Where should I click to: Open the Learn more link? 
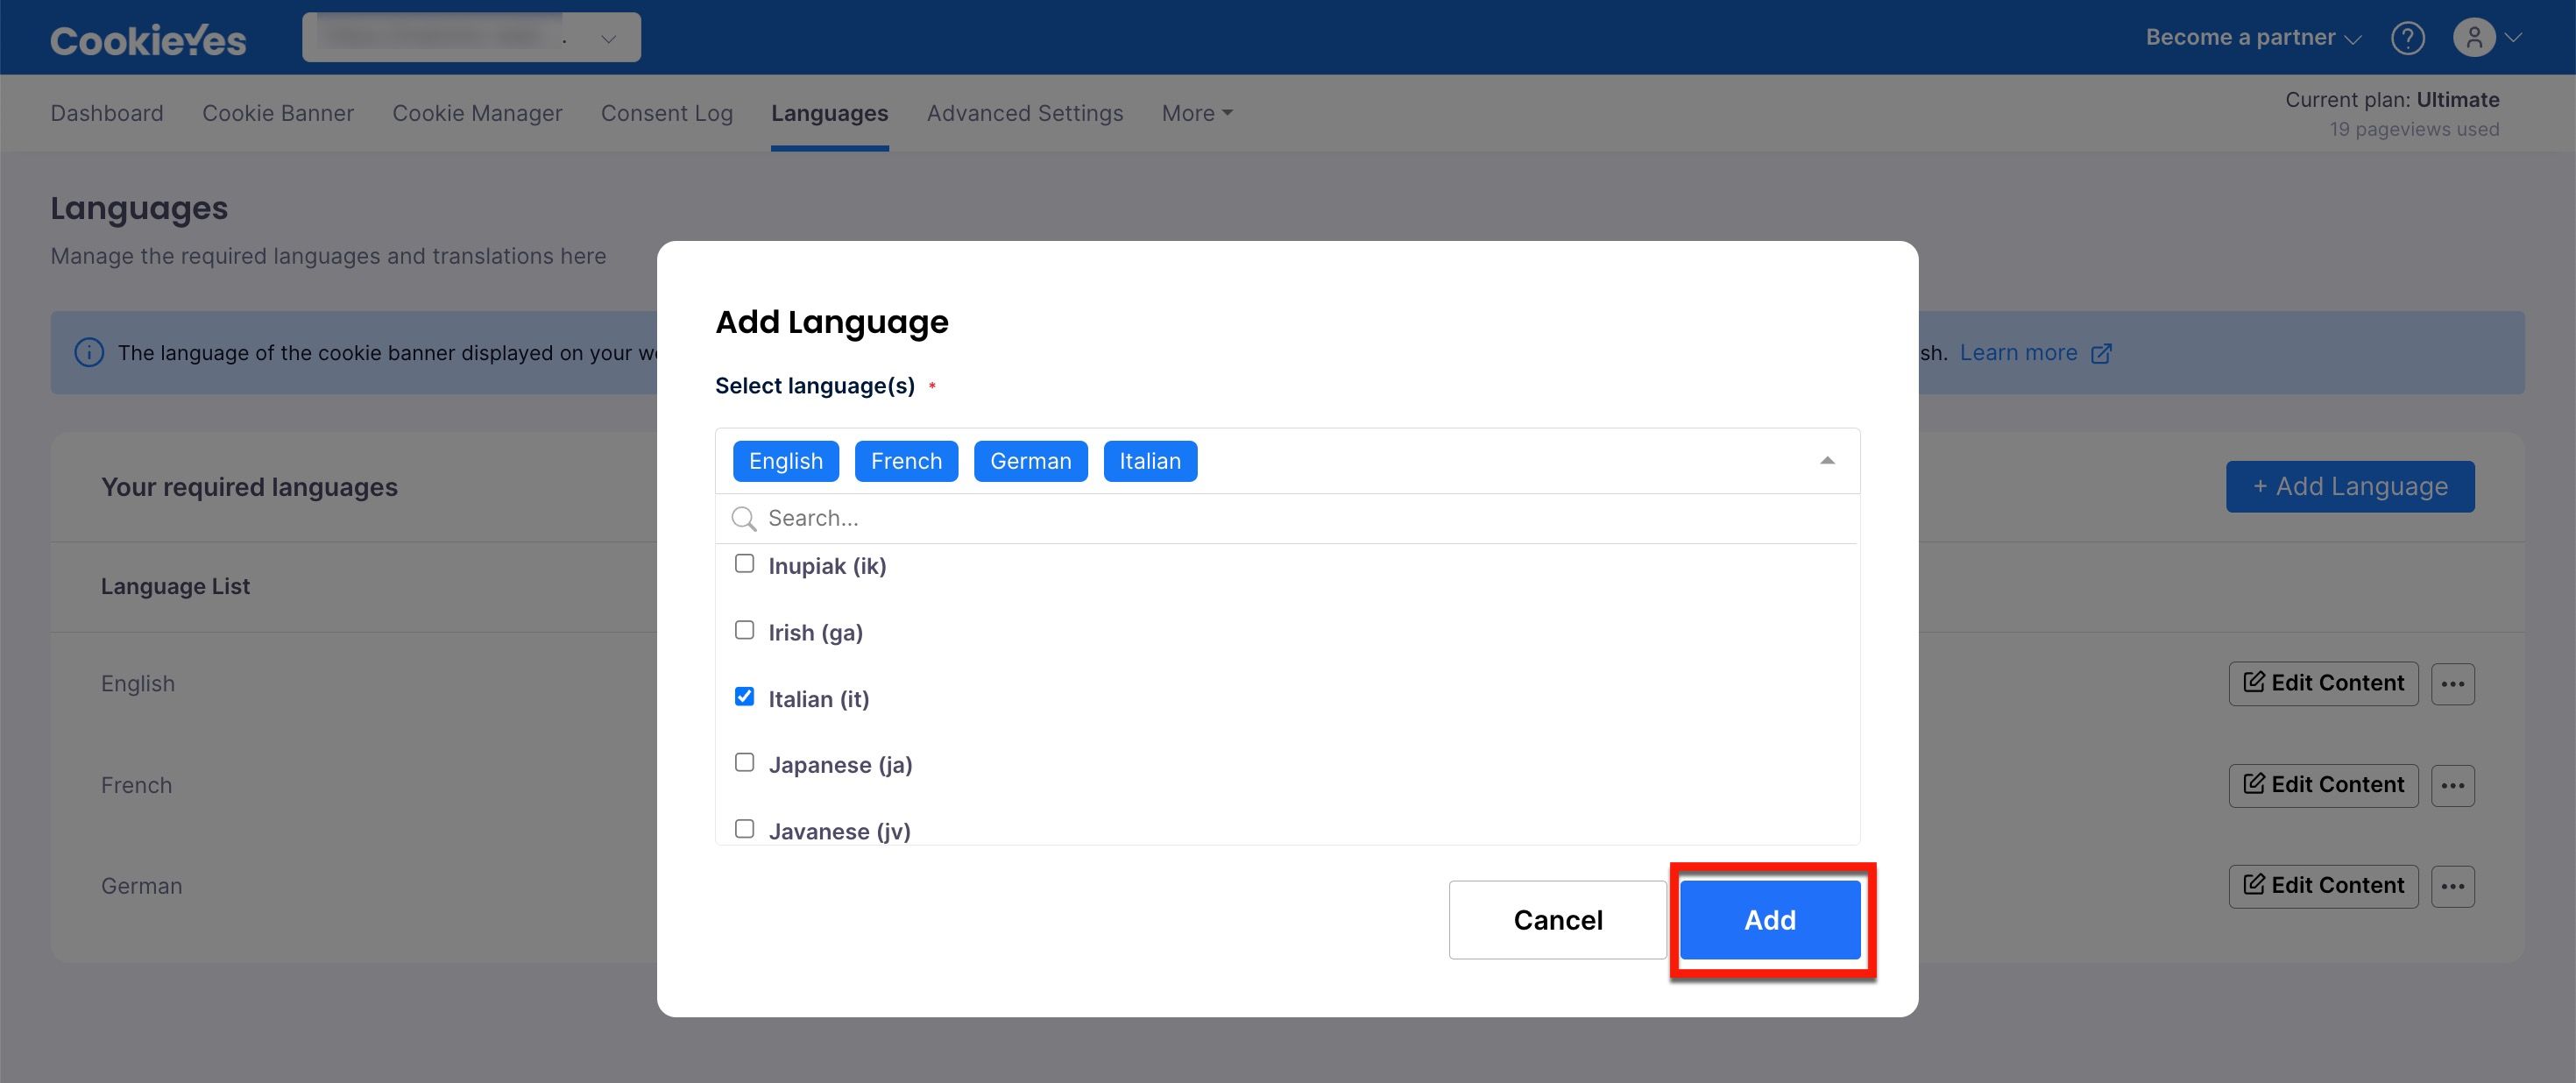coord(2018,353)
